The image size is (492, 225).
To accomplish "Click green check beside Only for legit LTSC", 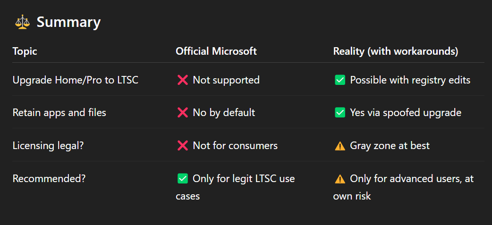I will [183, 179].
